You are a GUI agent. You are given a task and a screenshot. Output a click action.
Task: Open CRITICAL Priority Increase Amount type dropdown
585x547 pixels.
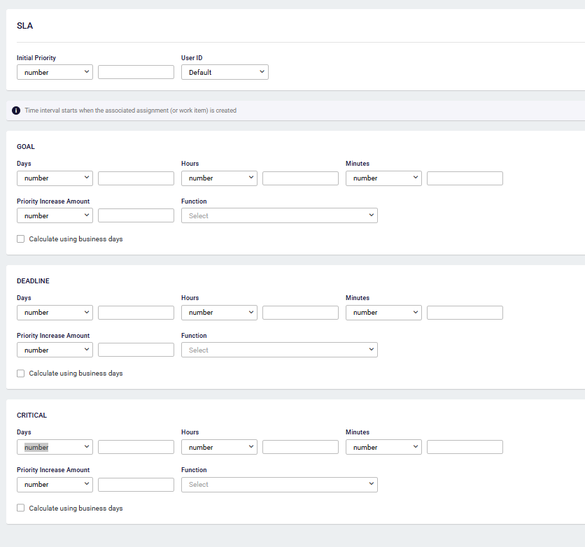(55, 484)
